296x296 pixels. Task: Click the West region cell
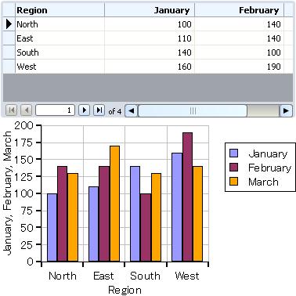[x=60, y=67]
